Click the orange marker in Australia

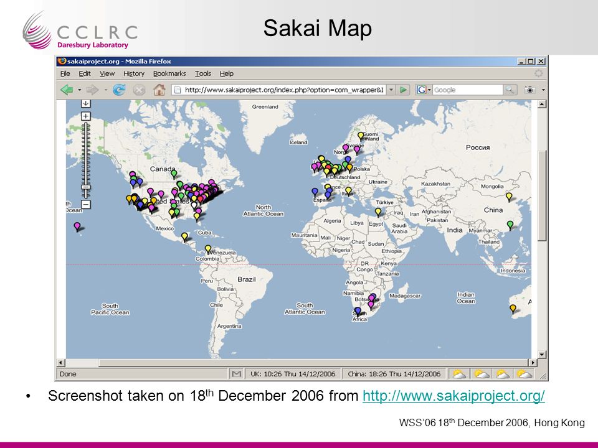[513, 309]
